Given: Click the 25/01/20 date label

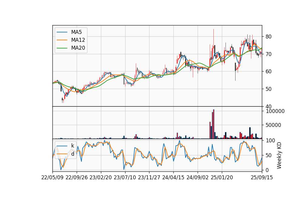Looking at the screenshot, I should pos(222,177).
